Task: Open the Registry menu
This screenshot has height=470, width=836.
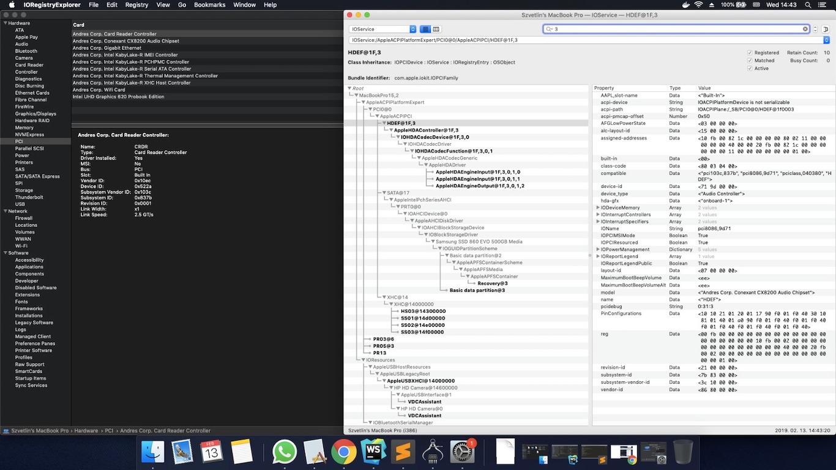Action: 136,5
